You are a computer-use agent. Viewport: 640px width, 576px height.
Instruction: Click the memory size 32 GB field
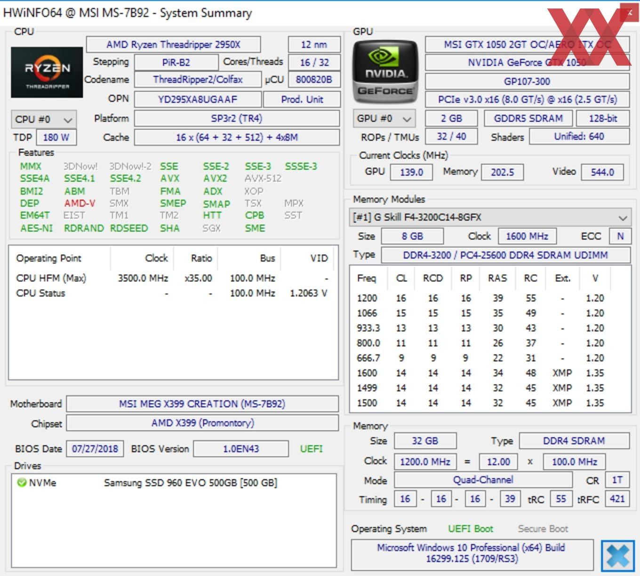click(425, 441)
